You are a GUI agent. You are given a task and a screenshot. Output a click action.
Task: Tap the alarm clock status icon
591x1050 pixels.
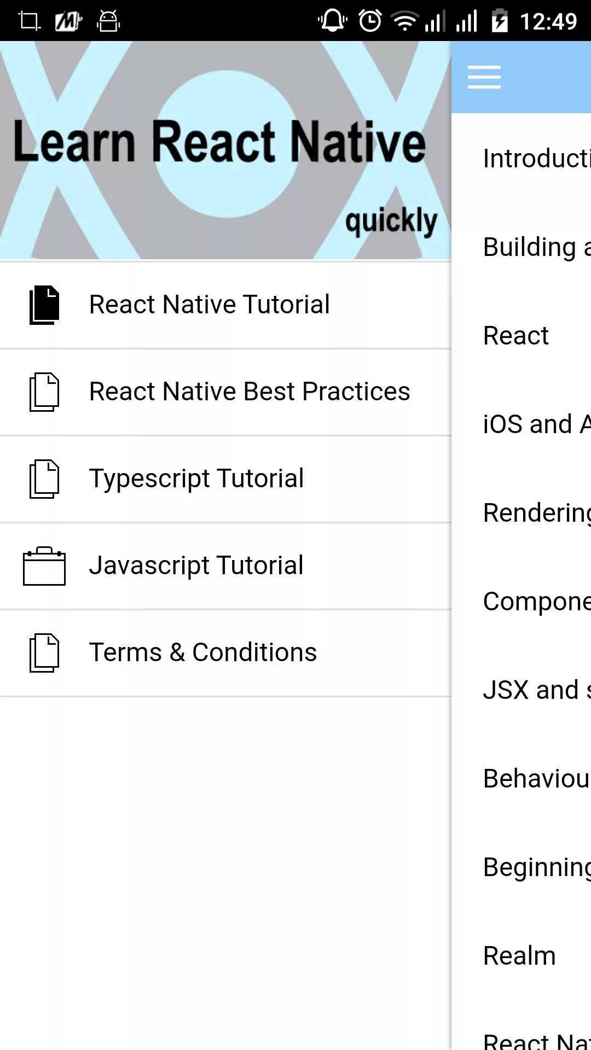(x=370, y=21)
